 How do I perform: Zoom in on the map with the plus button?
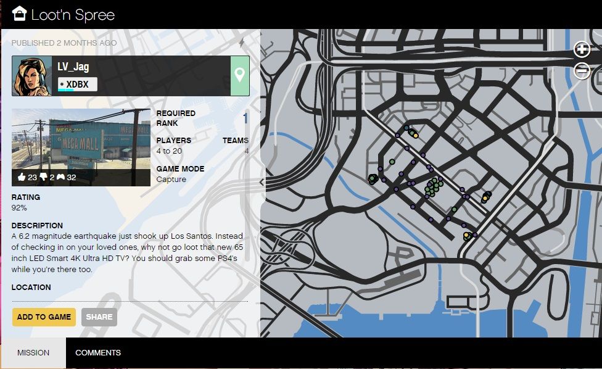point(582,50)
